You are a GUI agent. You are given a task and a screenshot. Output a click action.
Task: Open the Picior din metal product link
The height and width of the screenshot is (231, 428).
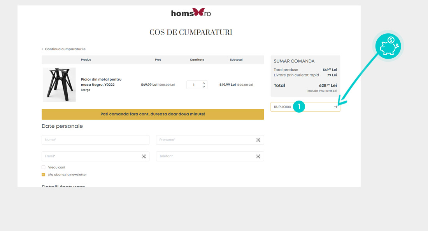pos(101,82)
